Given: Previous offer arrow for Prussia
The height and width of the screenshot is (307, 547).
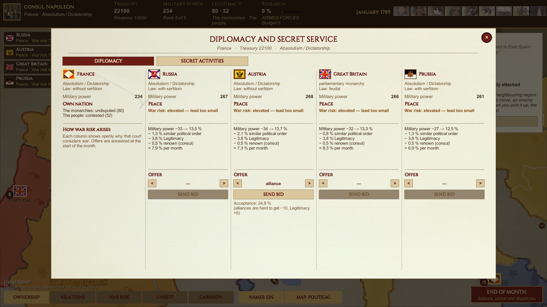Looking at the screenshot, I should 409,183.
